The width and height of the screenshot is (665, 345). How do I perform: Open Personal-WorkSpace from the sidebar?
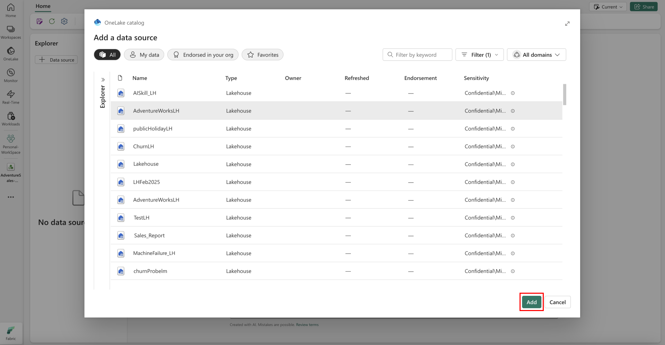[x=11, y=144]
